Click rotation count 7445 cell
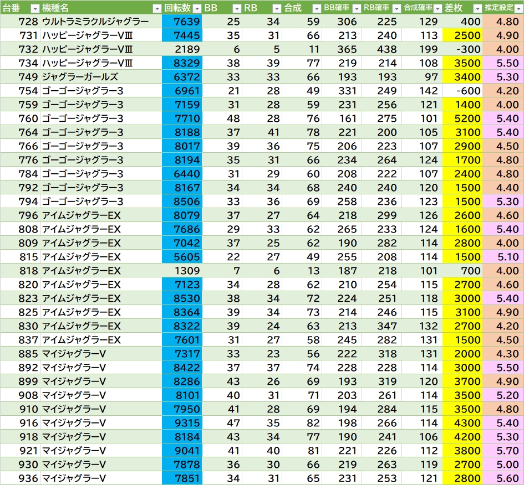Screen dimensions: 524x485 point(182,35)
